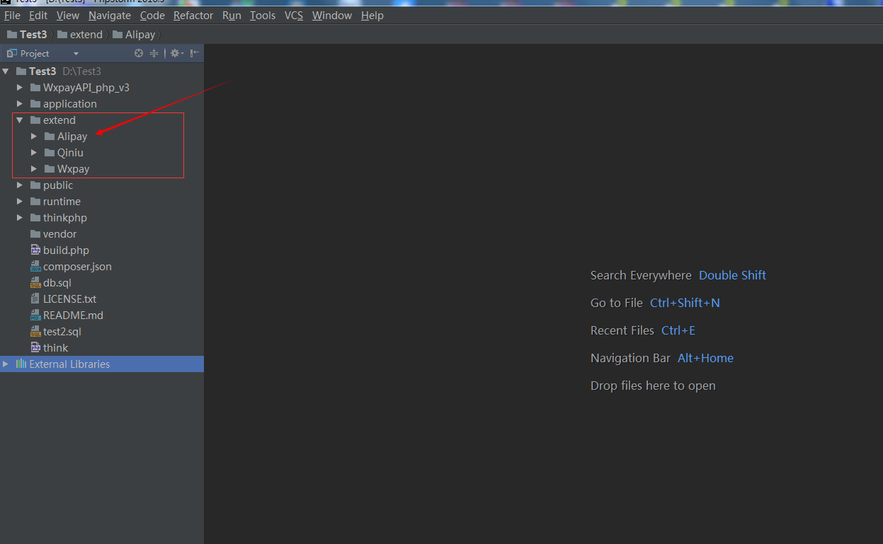Click the composer.json file icon

35,267
